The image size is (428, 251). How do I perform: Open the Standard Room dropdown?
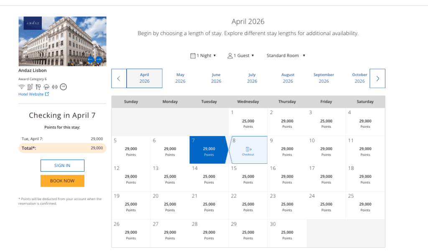coord(285,55)
